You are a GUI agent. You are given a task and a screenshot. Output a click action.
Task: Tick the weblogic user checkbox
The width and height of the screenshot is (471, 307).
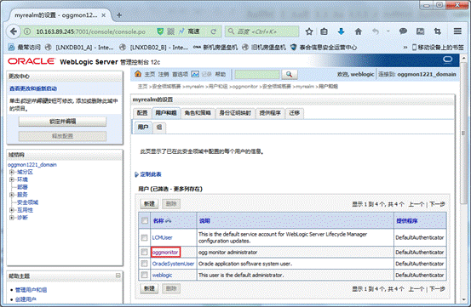pos(144,275)
